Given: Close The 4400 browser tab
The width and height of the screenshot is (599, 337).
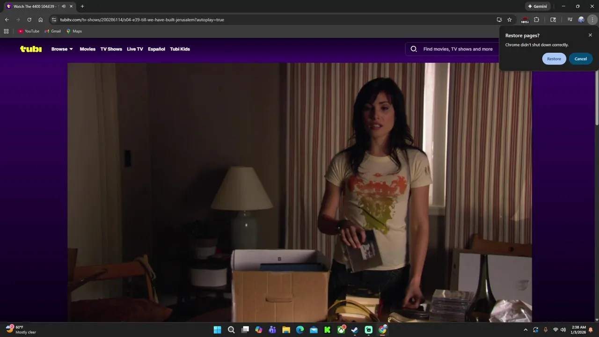Looking at the screenshot, I should point(71,6).
